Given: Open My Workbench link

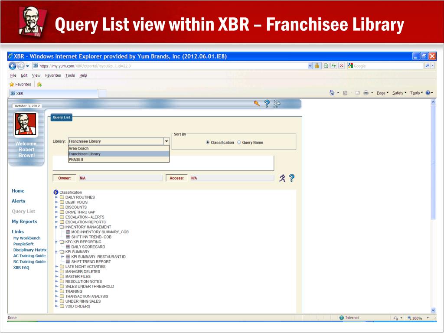Looking at the screenshot, I should 27,238.
